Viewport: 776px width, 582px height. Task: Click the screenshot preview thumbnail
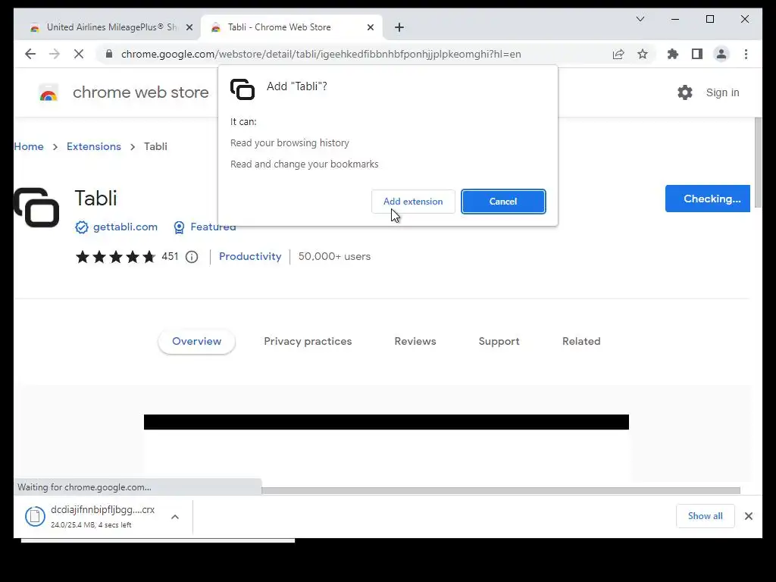(x=386, y=448)
